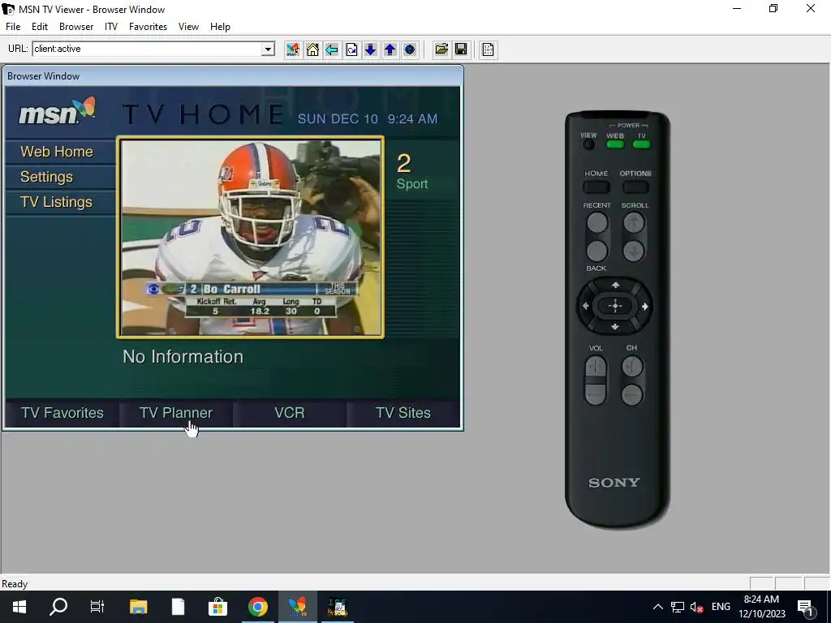This screenshot has width=831, height=623.
Task: Click the document page icon at toolbar end
Action: pyautogui.click(x=488, y=49)
